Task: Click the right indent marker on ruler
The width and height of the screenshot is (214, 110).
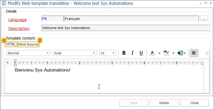Action: click(x=202, y=64)
